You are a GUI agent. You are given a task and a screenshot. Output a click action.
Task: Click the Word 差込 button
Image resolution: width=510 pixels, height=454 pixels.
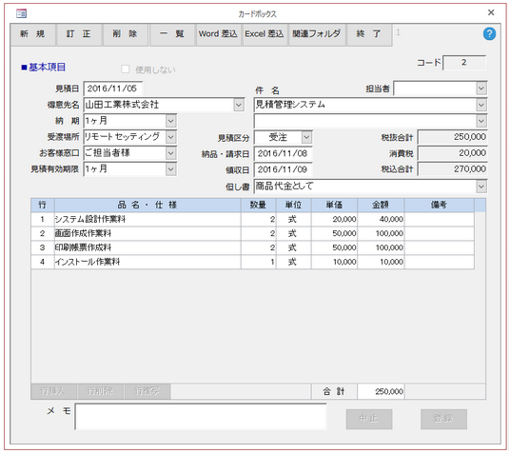[x=218, y=34]
